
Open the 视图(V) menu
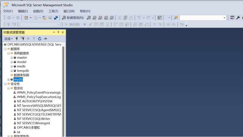tap(38, 11)
